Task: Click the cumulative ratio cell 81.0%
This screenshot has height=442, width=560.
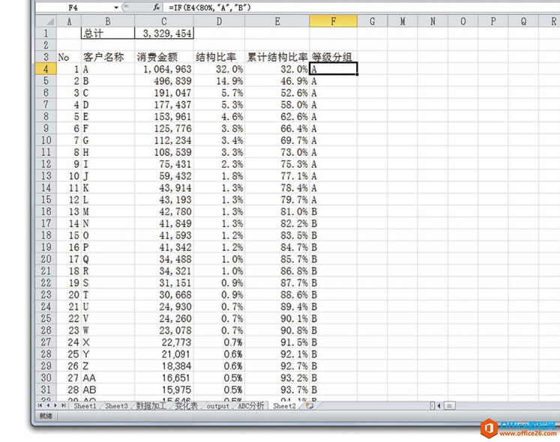Action: click(x=277, y=211)
